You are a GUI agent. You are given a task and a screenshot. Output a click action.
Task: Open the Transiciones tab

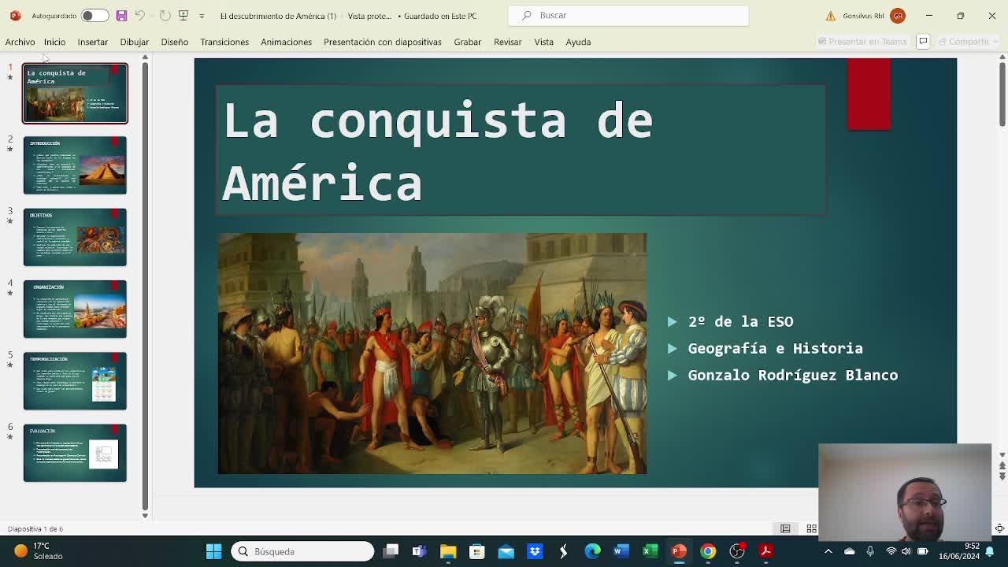[224, 42]
